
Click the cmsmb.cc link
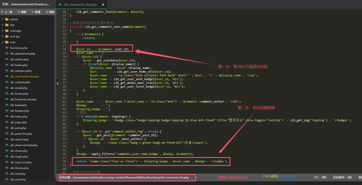[289, 176]
